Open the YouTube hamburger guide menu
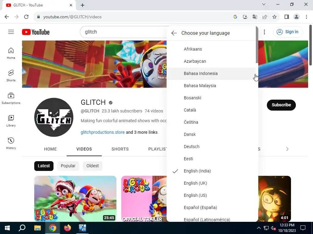This screenshot has height=234, width=313. [x=11, y=32]
